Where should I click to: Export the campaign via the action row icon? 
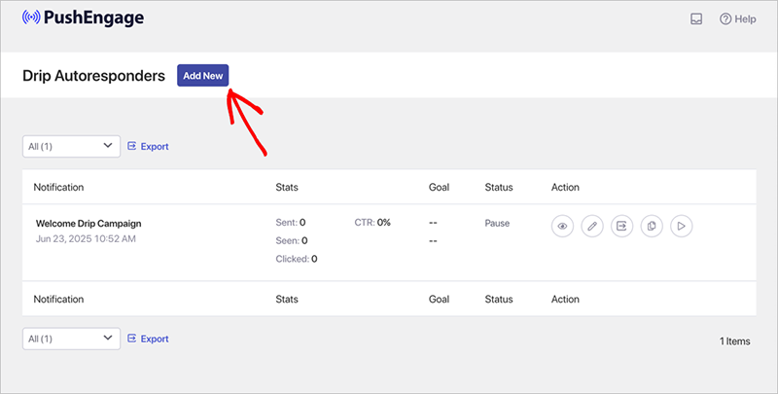click(x=621, y=226)
